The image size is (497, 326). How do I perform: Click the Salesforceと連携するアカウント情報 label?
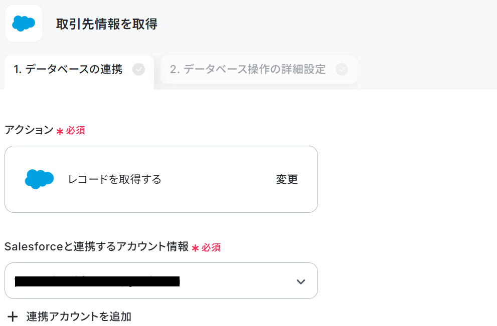point(97,246)
